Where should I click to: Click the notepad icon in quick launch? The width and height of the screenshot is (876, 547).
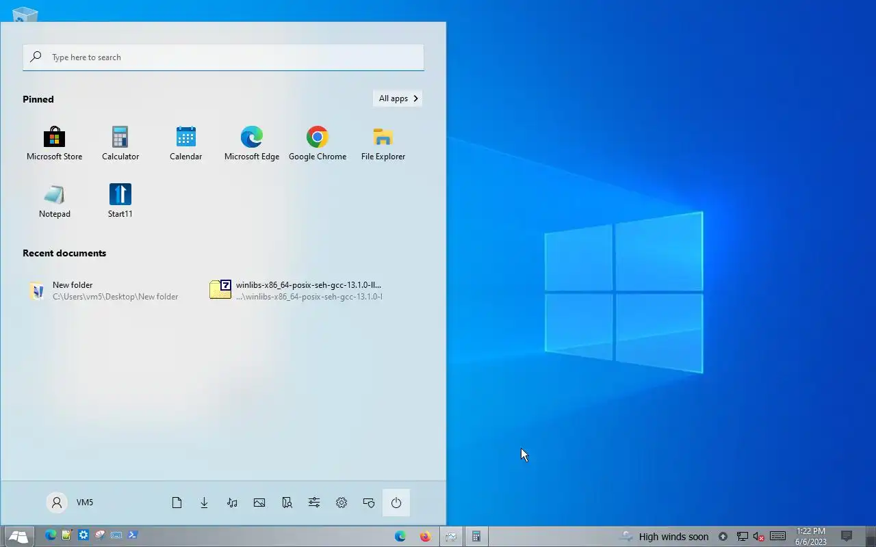point(67,535)
